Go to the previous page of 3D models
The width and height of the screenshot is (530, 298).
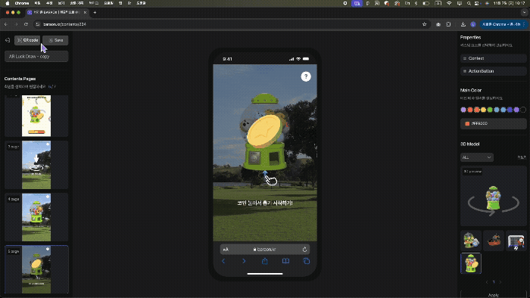487,282
